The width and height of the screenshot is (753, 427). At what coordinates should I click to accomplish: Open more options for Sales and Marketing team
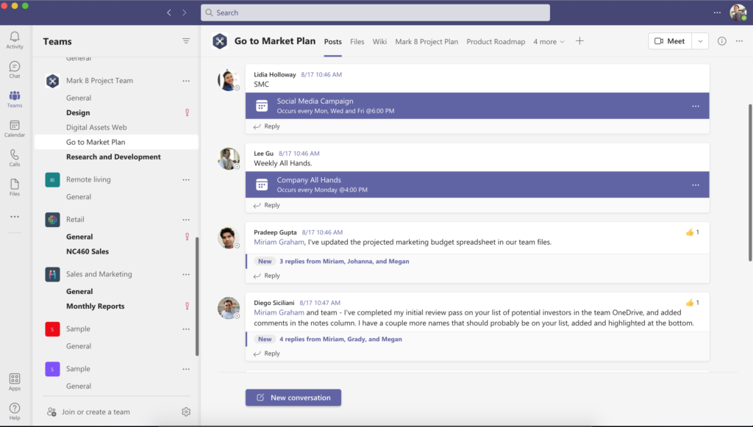pos(186,274)
